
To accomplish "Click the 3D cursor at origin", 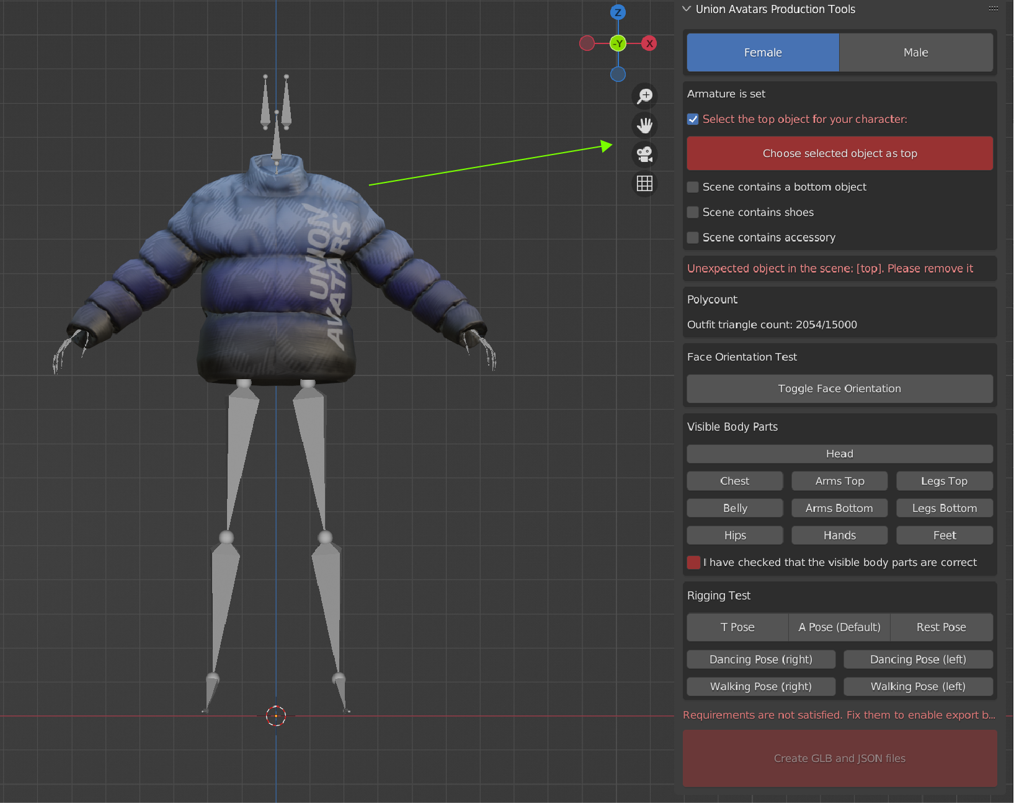I will click(x=276, y=716).
